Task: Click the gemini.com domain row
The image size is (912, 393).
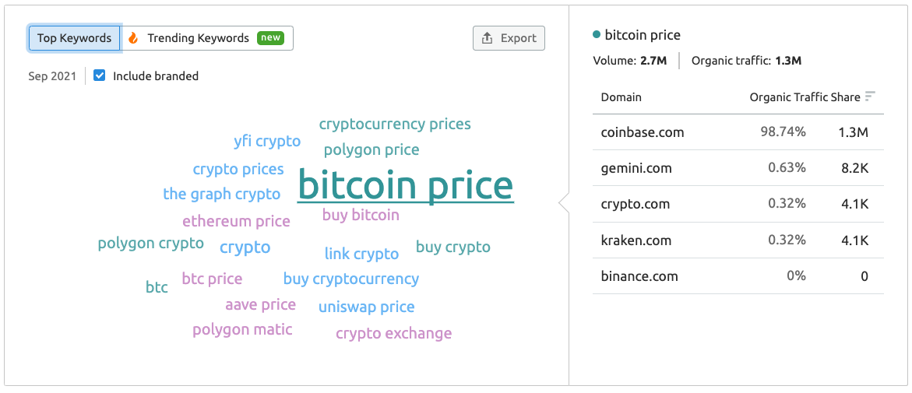Action: click(738, 169)
